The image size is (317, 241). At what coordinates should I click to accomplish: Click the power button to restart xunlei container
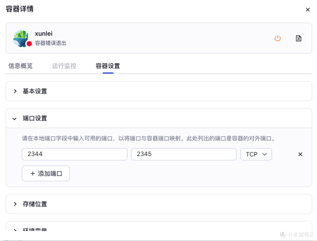point(278,38)
